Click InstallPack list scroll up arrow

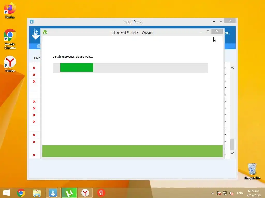pos(232,68)
